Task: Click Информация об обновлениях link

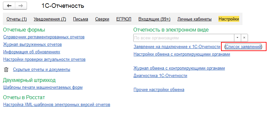Action: pos(32,52)
